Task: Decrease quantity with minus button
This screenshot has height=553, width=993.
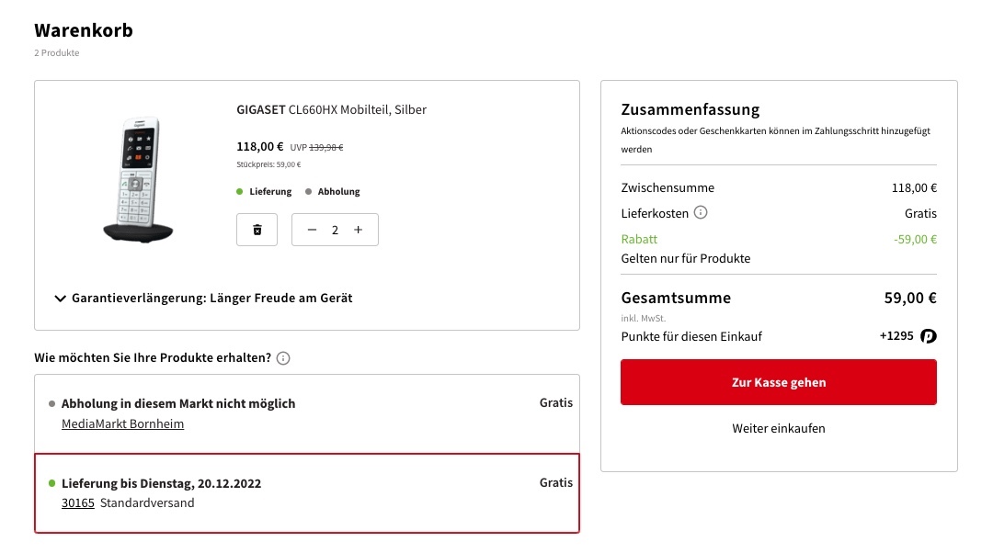Action: (312, 230)
